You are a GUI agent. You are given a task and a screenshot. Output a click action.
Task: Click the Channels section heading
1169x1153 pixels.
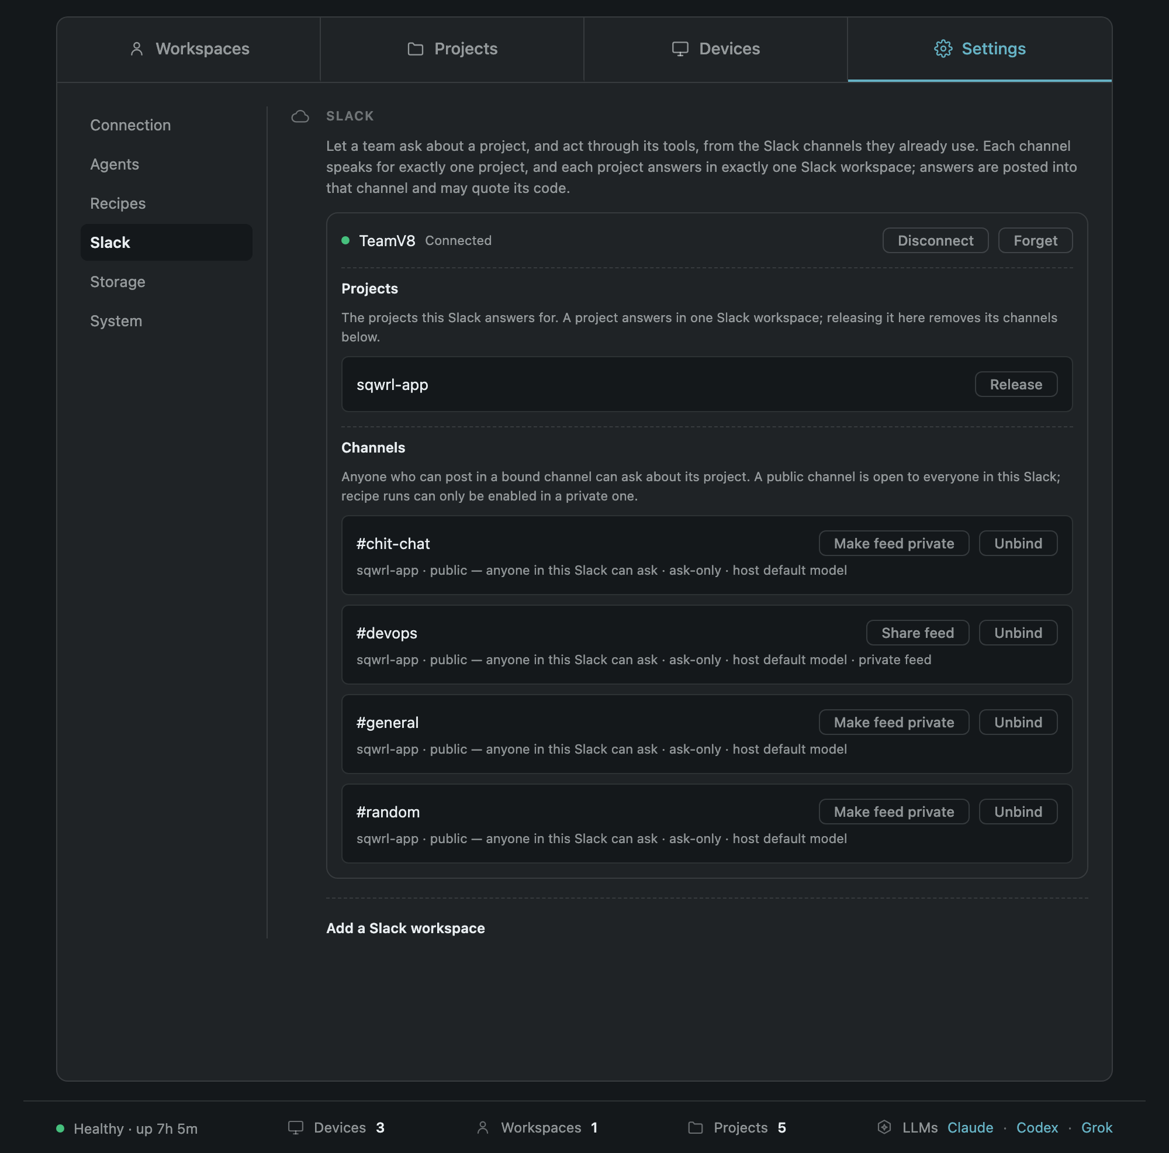[x=373, y=448]
